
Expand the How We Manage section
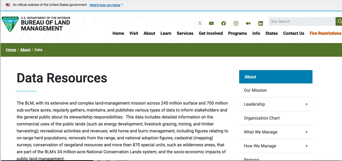(306, 146)
